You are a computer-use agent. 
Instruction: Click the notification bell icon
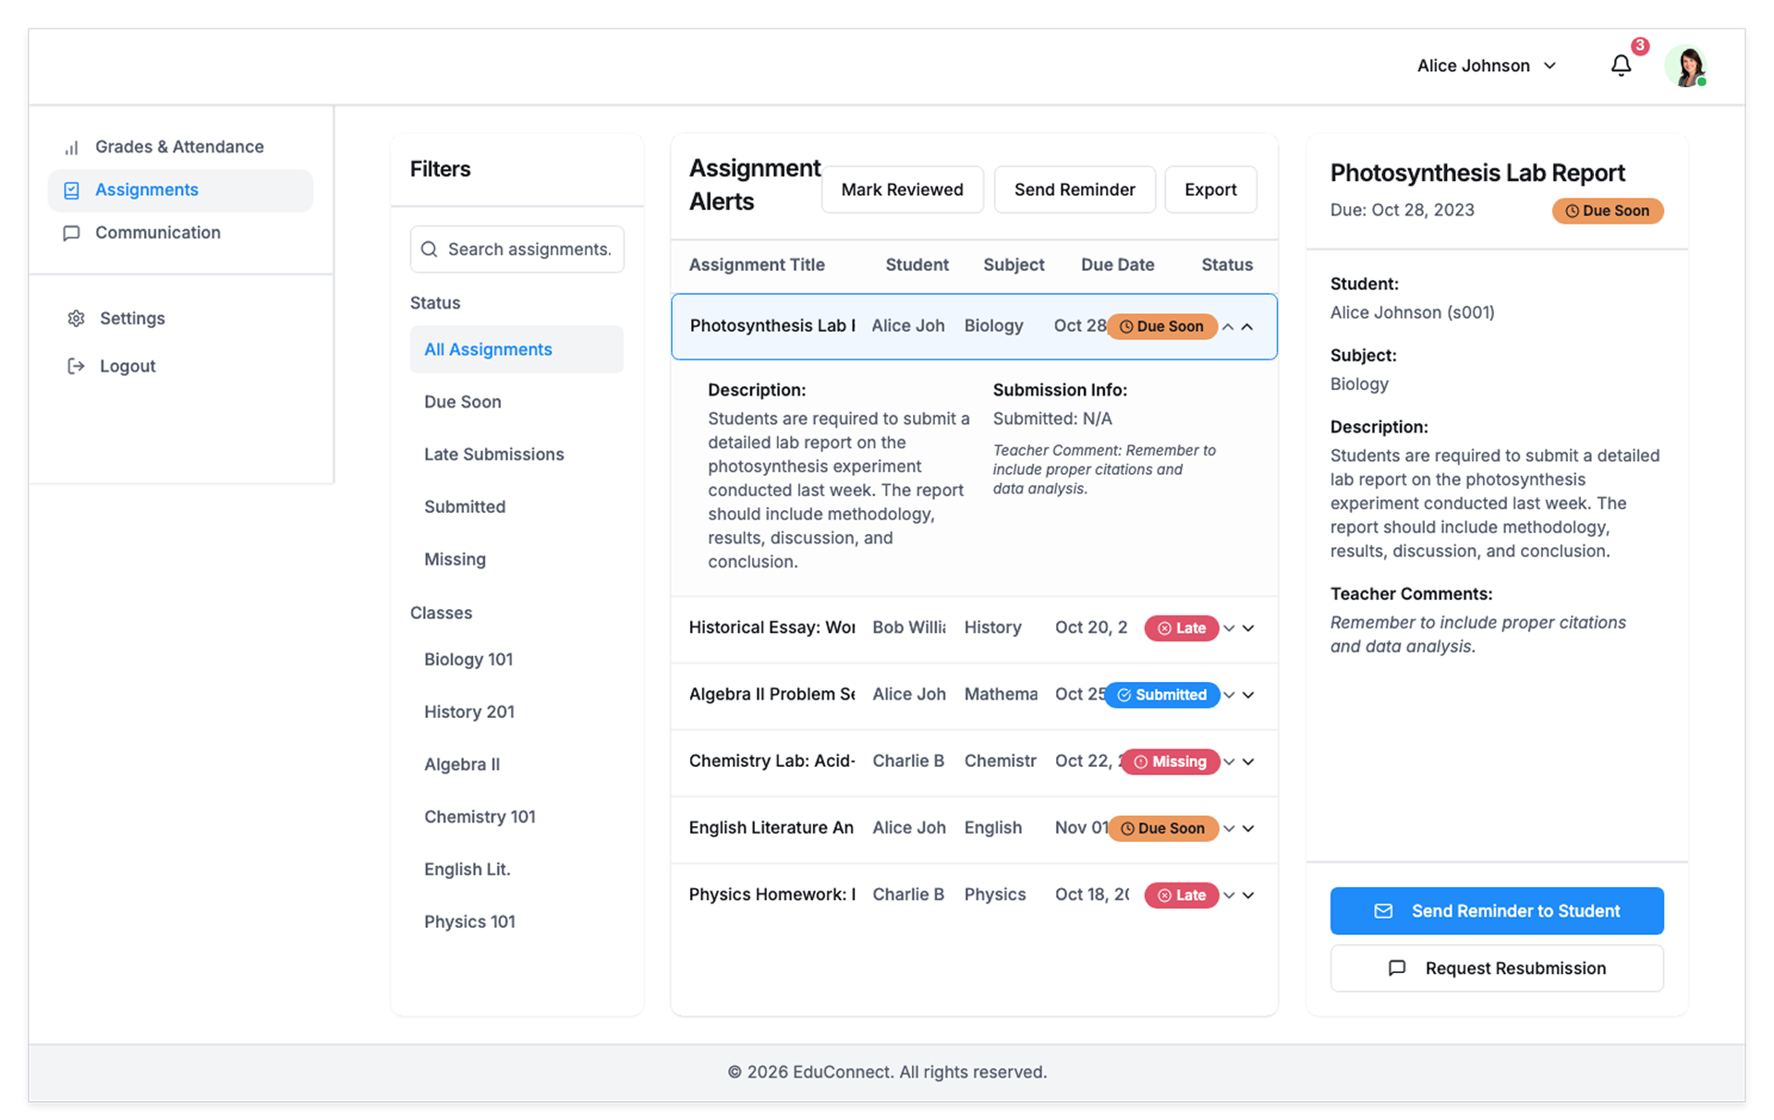[x=1621, y=66]
